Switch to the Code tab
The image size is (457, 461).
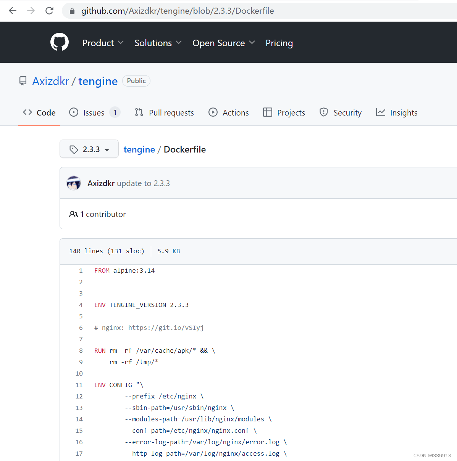click(x=39, y=112)
